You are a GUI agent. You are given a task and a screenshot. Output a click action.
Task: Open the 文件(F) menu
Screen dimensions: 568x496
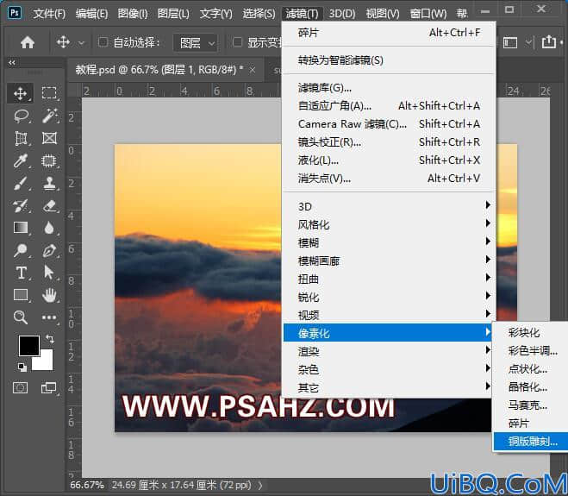(x=49, y=14)
